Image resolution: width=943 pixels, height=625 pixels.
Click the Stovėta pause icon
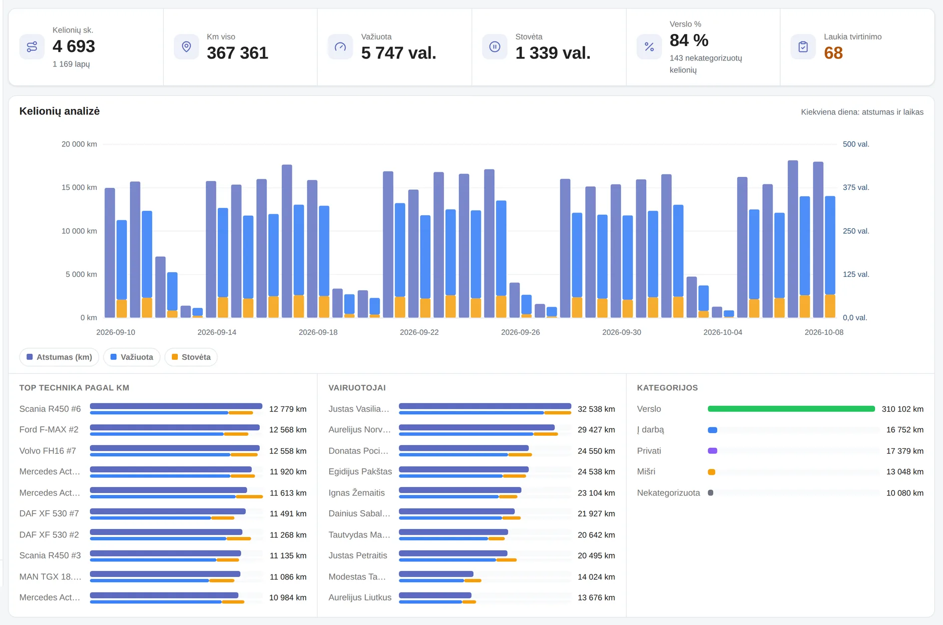[x=494, y=47]
